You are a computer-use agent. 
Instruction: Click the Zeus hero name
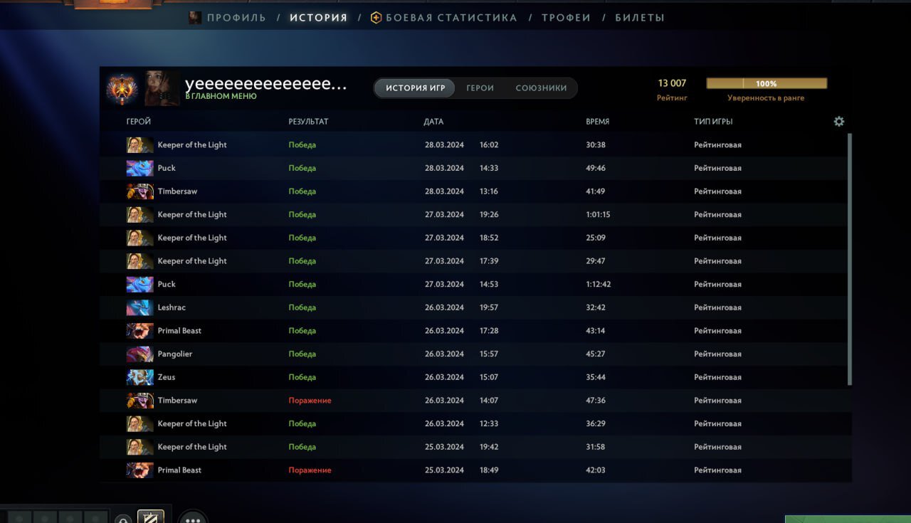click(x=167, y=377)
